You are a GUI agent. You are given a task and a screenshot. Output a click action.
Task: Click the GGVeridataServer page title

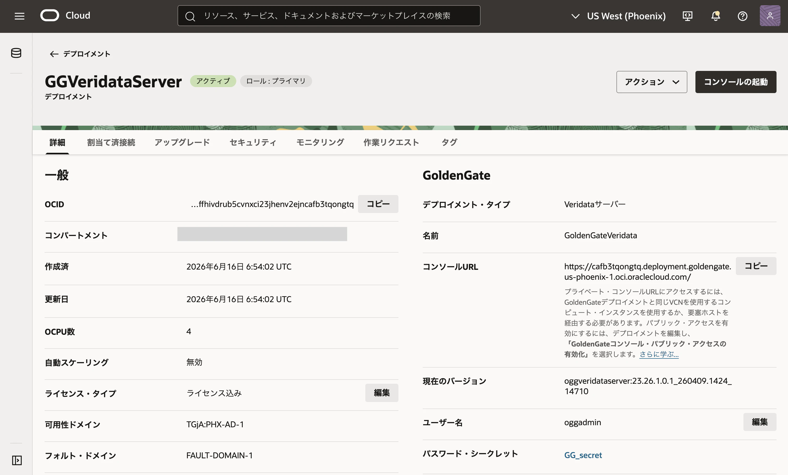(113, 82)
